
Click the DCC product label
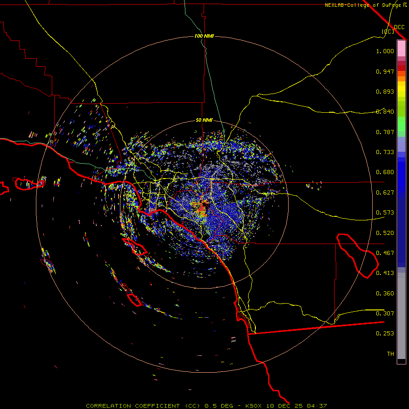(x=399, y=27)
